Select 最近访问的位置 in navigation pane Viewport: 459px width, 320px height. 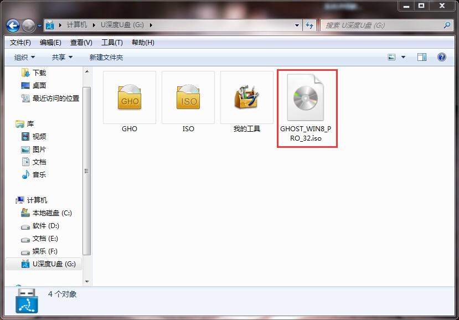(50, 99)
